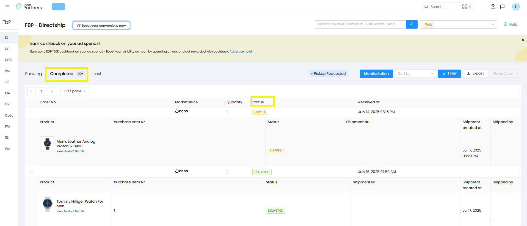The width and height of the screenshot is (527, 226).
Task: View Product Details for Tommy Hilfiger Watch
Action: (70, 211)
